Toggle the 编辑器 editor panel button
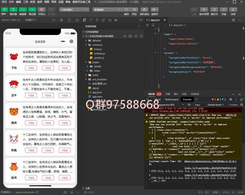The image size is (245, 195). (x=23, y=10)
